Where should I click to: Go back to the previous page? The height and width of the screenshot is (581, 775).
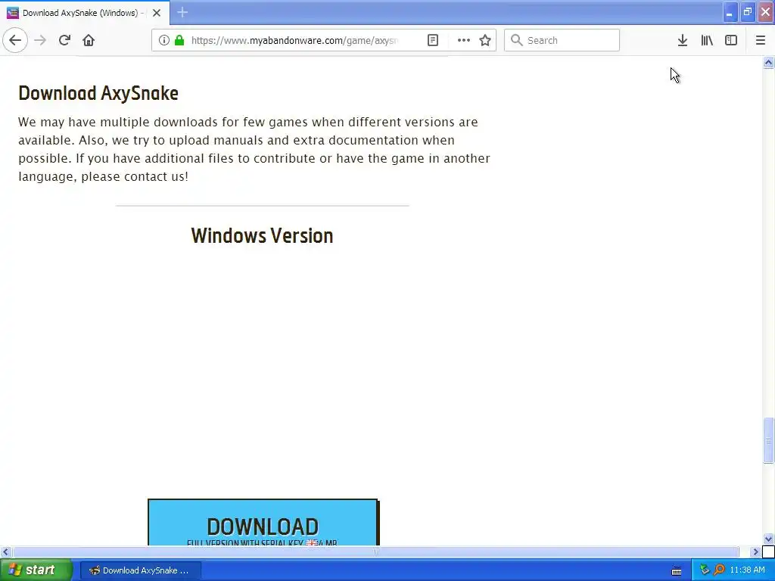point(15,40)
